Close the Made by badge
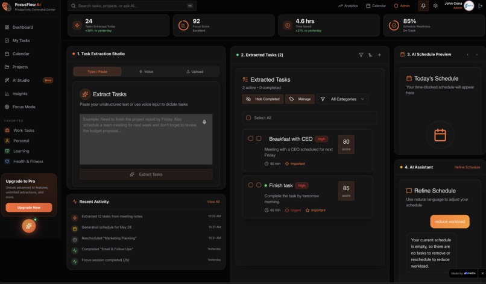The image size is (486, 284). click(x=482, y=273)
